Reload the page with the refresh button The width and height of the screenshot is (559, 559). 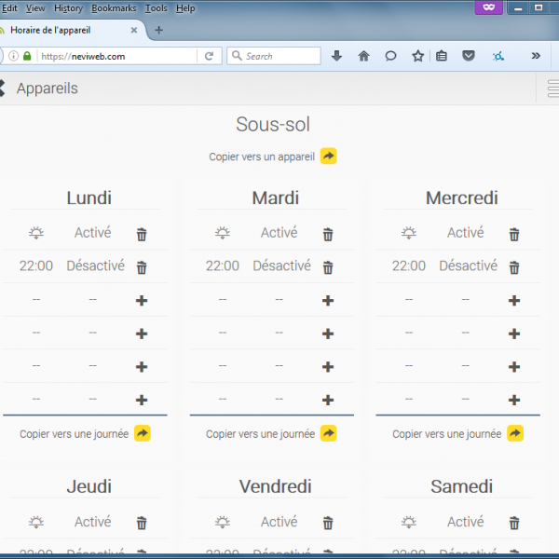(x=210, y=56)
